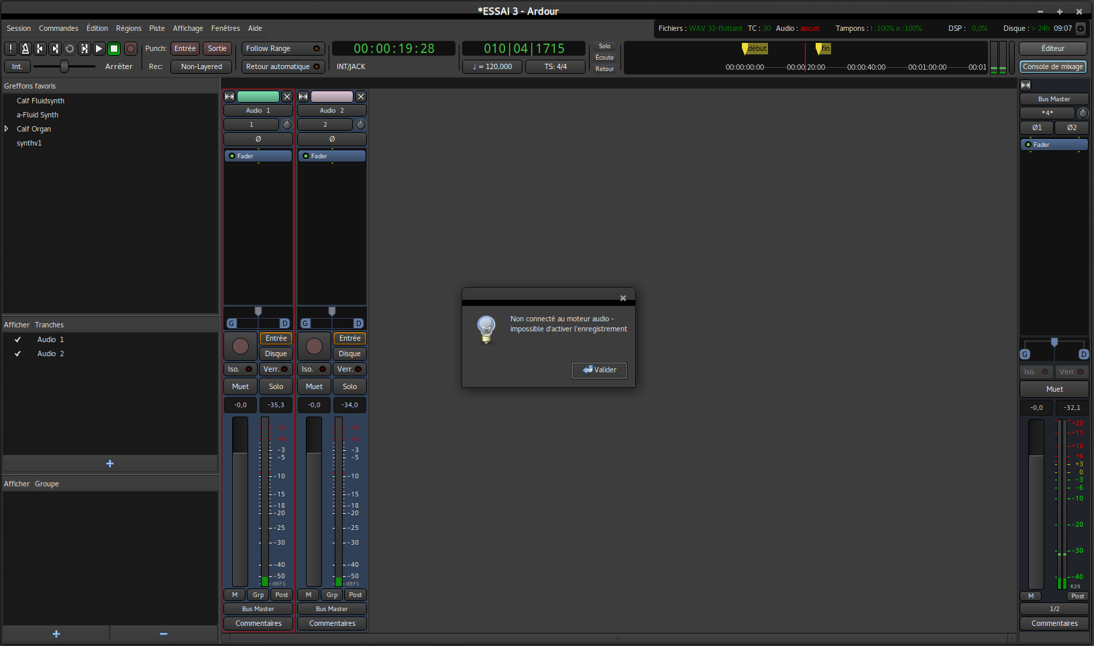
Task: Click tempo button showing 120,000
Action: [x=492, y=67]
